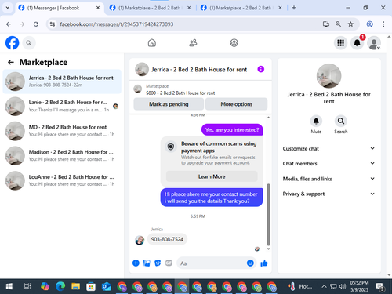Open the Groups icon in top navigation
The width and height of the screenshot is (392, 294).
(234, 43)
